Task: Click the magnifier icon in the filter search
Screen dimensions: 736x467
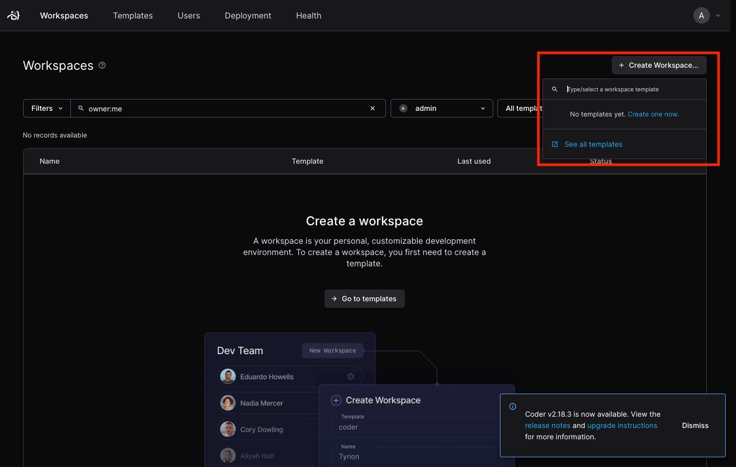Action: [x=81, y=108]
